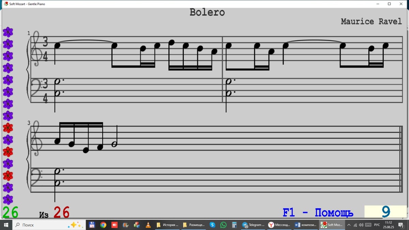Switch to the Telegram taskbar window

click(253, 225)
